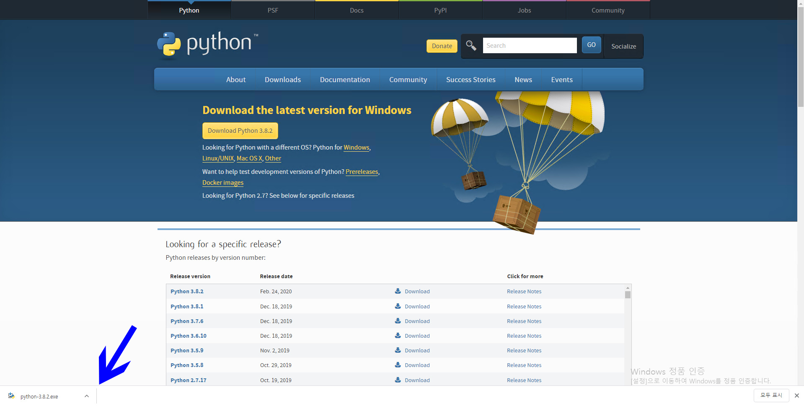Click download icon in Python 3.5.9 row
Screen dimensions: 804x406
398,350
